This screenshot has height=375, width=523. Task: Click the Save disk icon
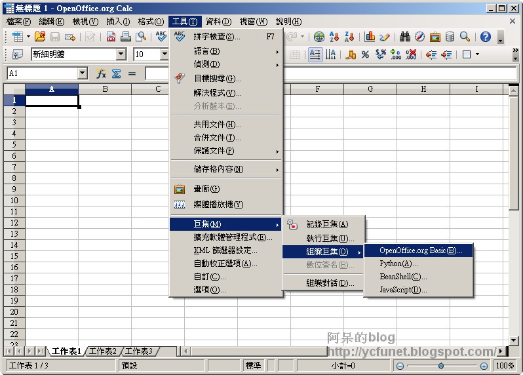coord(55,37)
